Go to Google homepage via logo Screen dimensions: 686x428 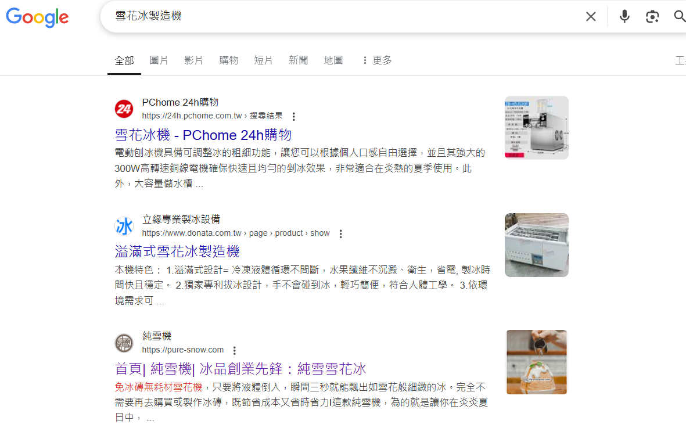tap(37, 17)
